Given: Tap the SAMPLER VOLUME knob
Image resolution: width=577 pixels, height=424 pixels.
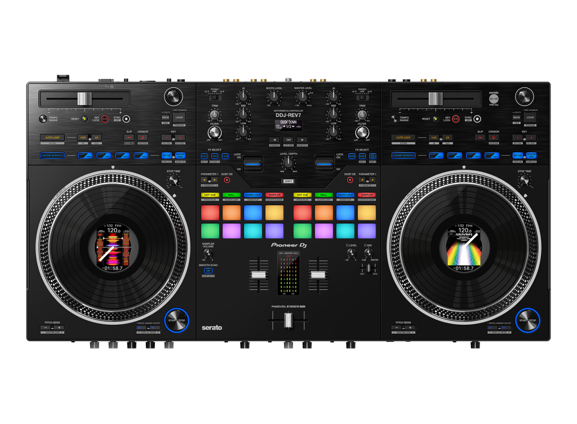Looking at the screenshot, I should pos(208,253).
